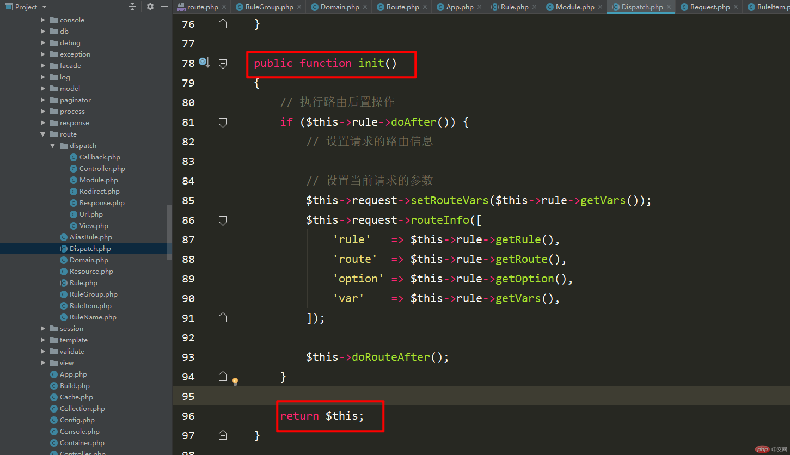Open Collection.php in the project tree
Image resolution: width=790 pixels, height=455 pixels.
pos(77,408)
